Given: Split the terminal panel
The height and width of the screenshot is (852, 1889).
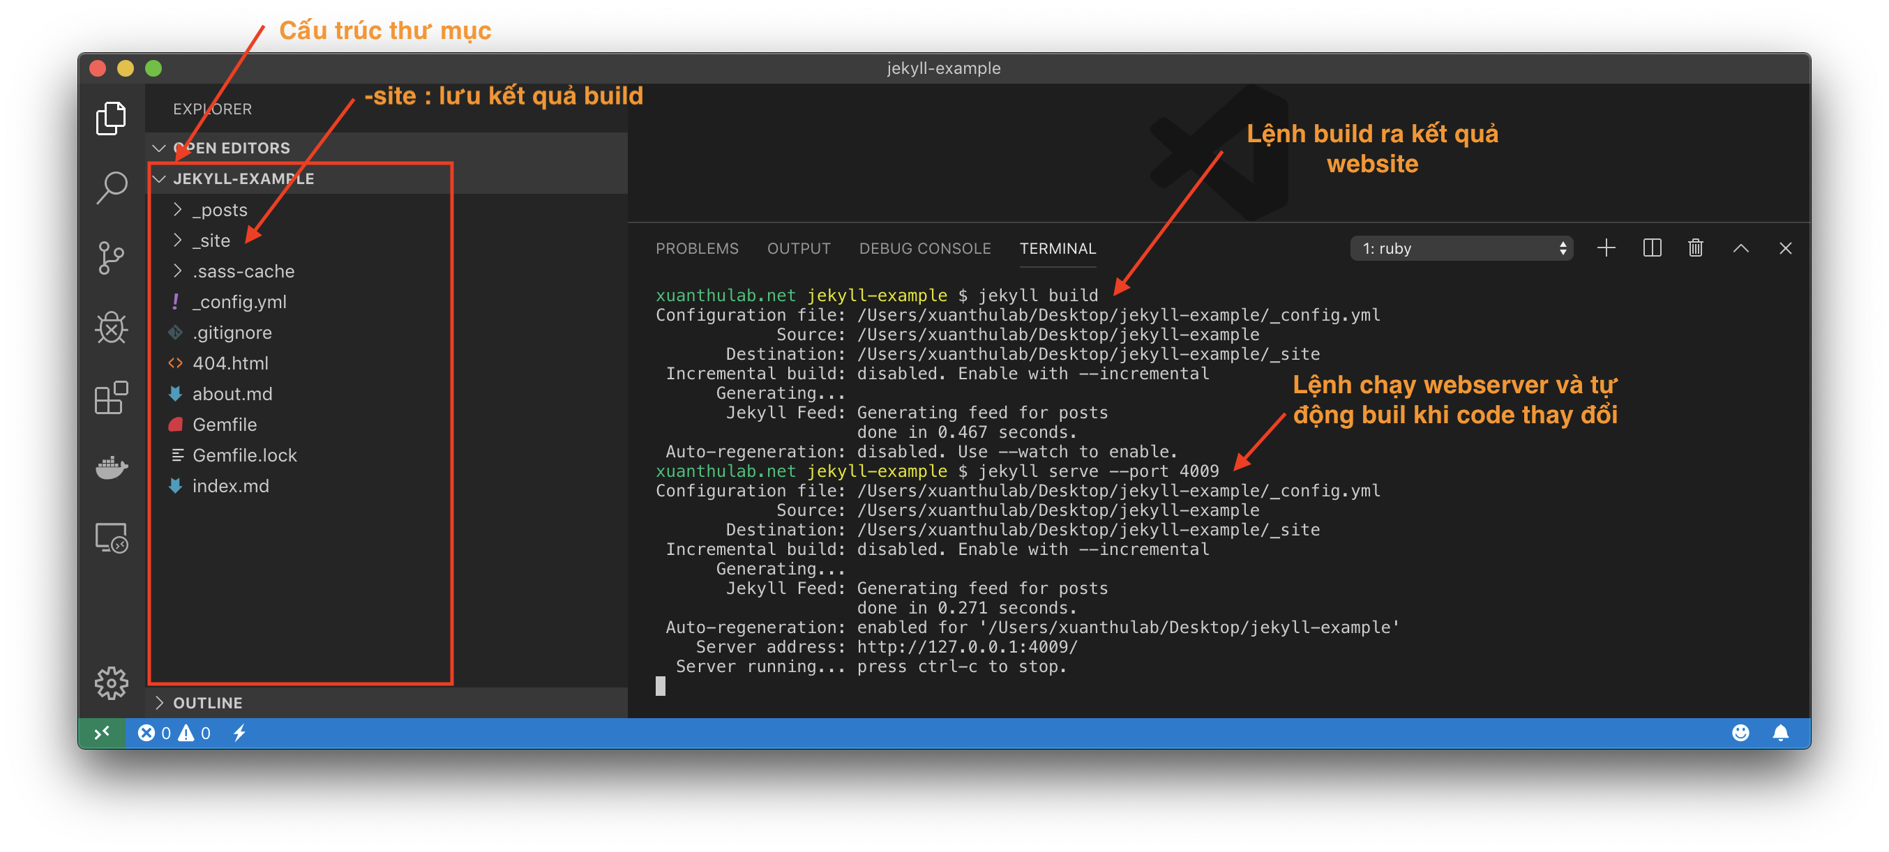Looking at the screenshot, I should click(1651, 249).
